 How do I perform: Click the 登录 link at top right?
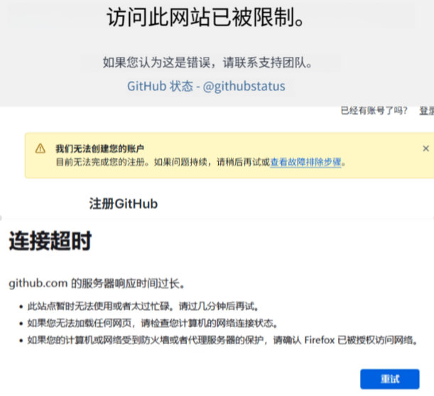426,111
